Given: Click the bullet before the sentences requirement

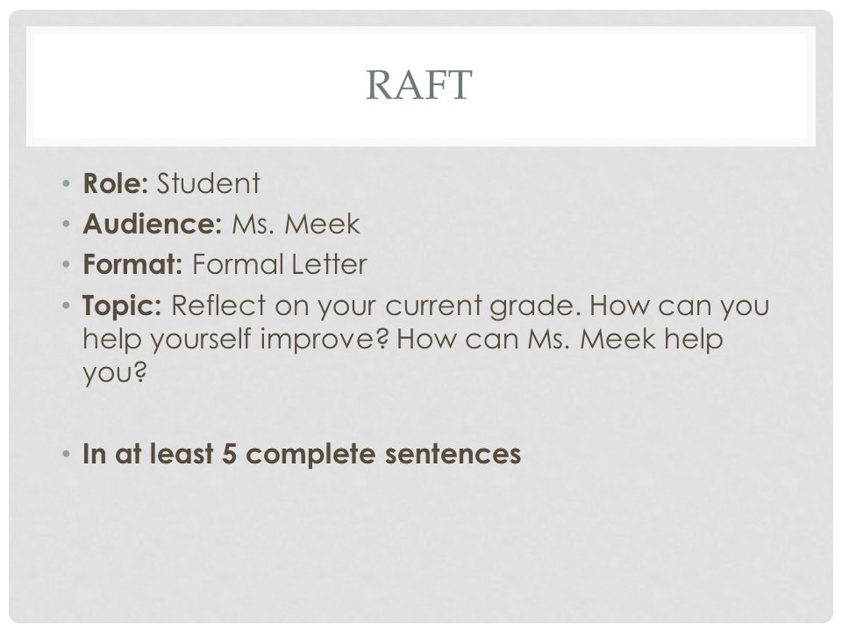Looking at the screenshot, I should click(66, 454).
